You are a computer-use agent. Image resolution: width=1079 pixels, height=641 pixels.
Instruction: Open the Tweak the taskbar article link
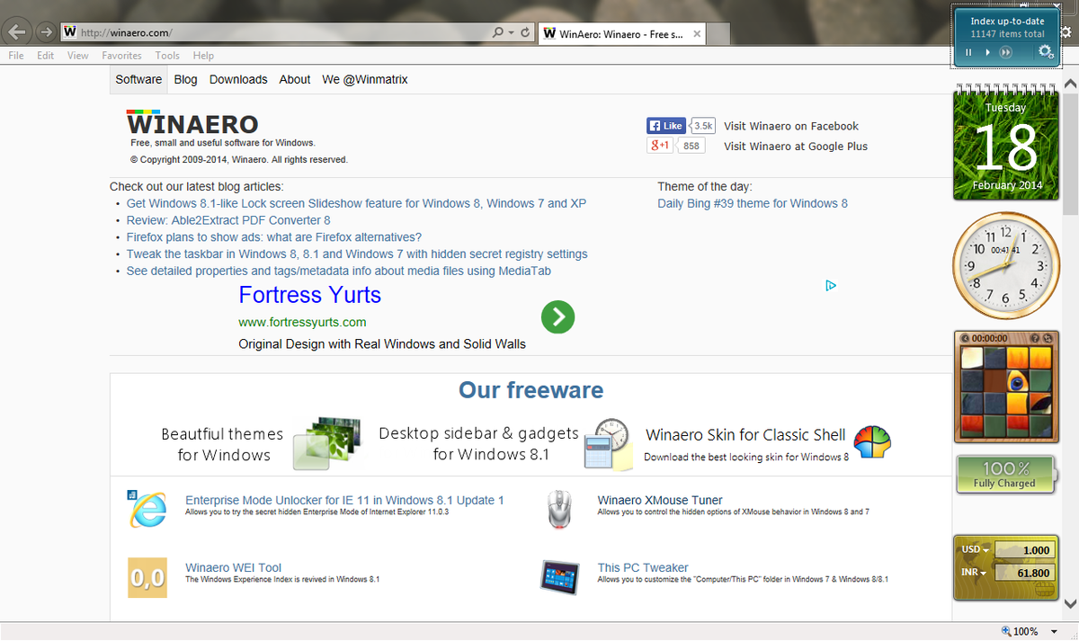pos(357,254)
